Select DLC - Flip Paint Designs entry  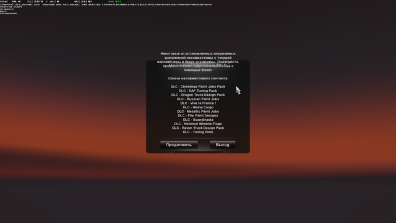click(198, 116)
